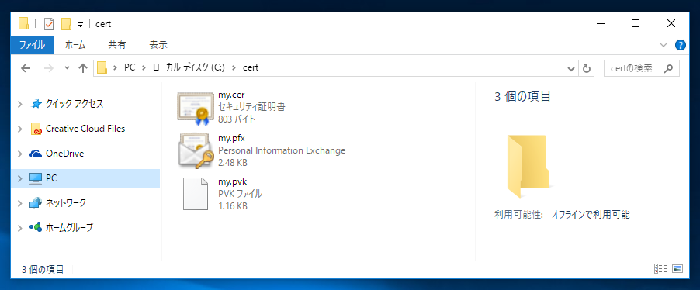Select the my.cer file name
This screenshot has height=290, width=700.
(231, 95)
